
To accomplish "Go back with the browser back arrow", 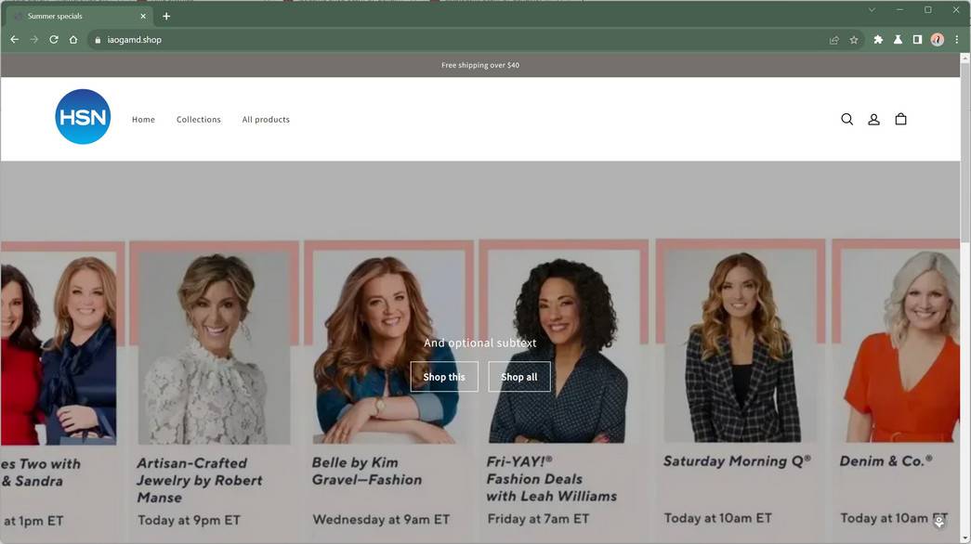I will pyautogui.click(x=14, y=40).
